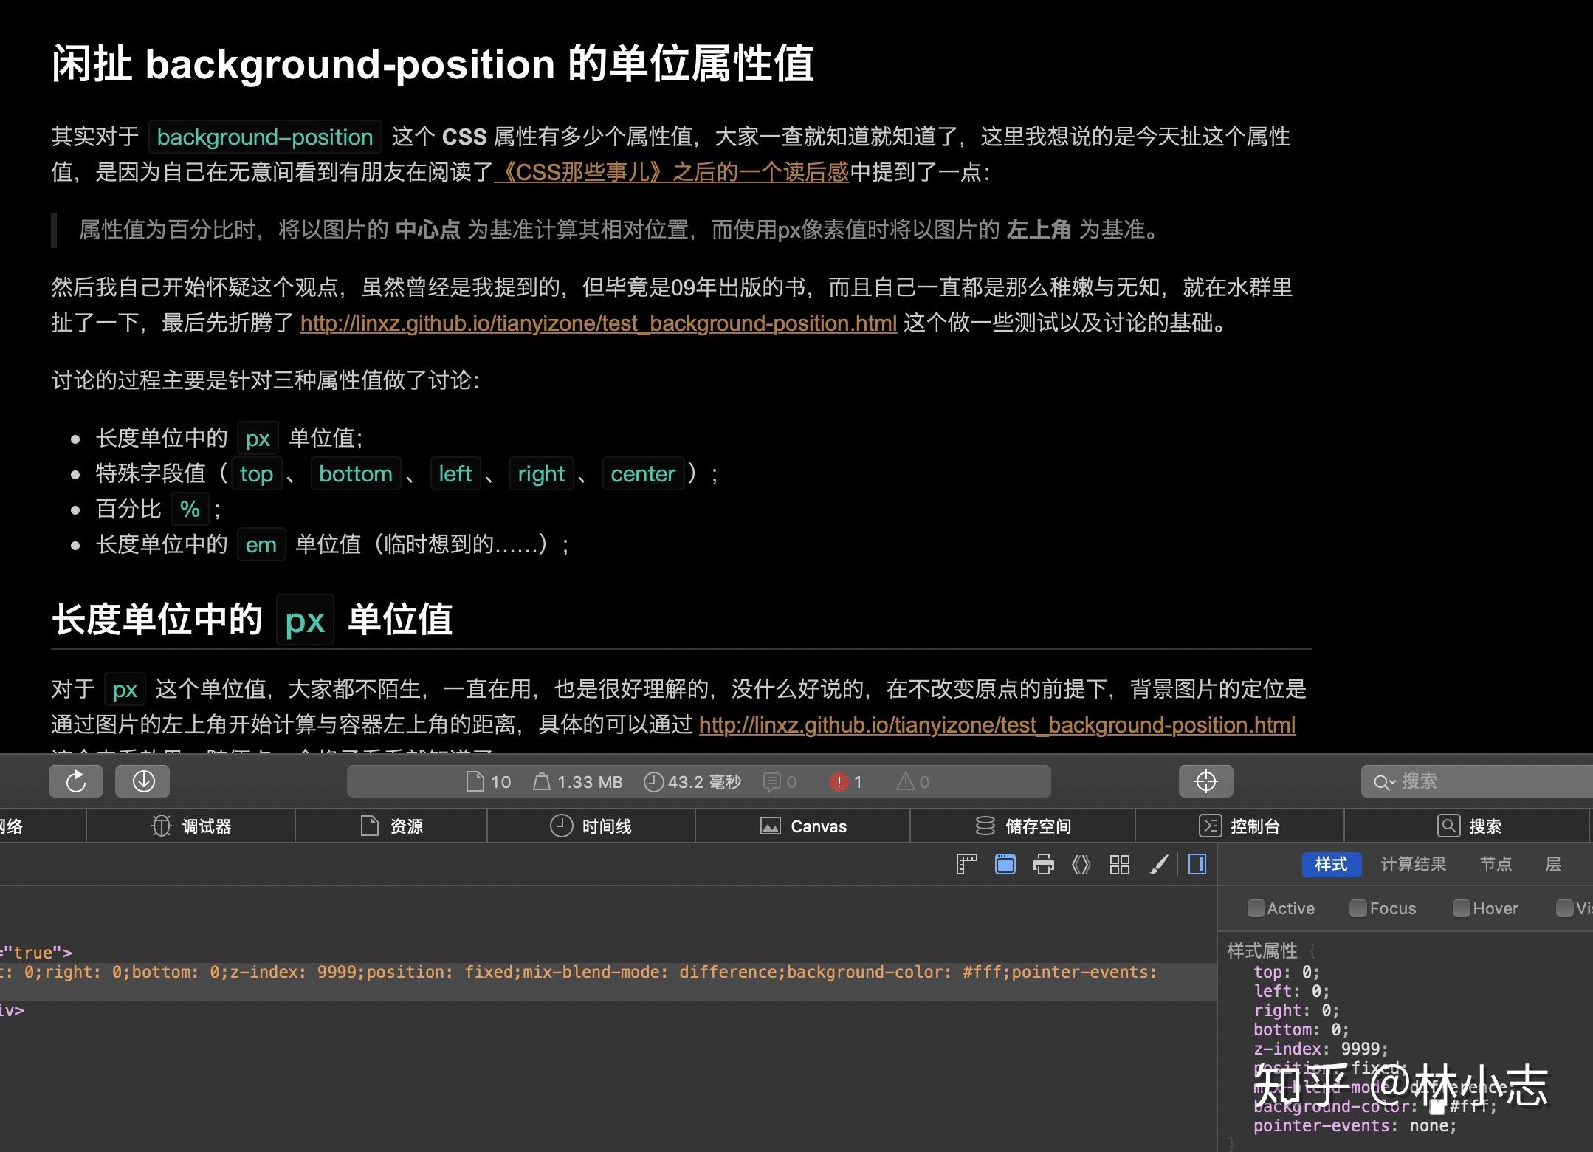This screenshot has height=1152, width=1593.
Task: Enable the Focus pseudo-class checkbox
Action: pos(1358,908)
